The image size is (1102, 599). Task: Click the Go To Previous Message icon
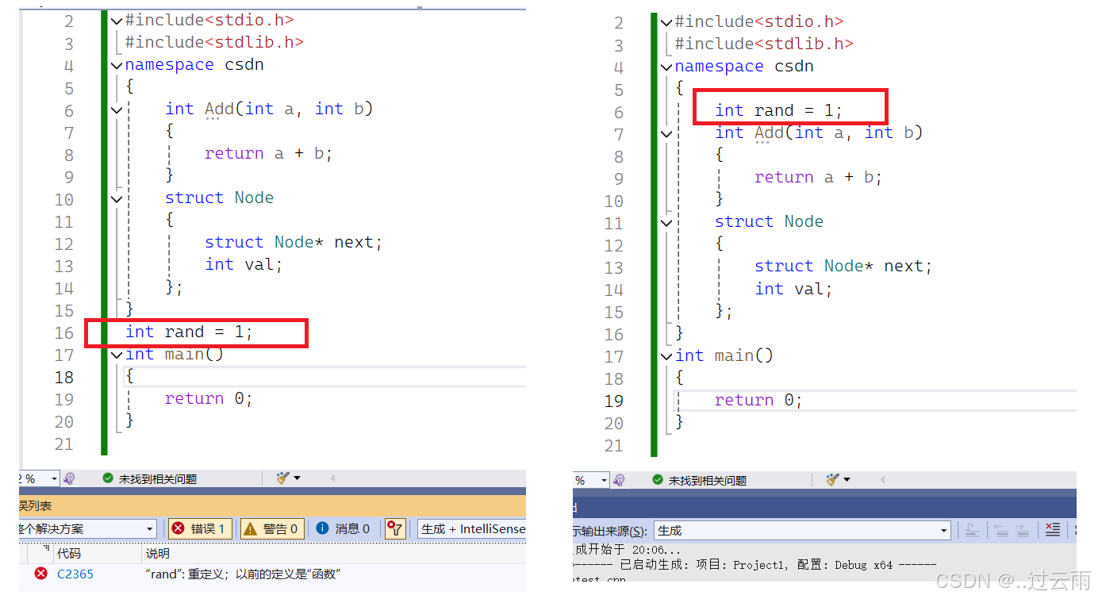[1001, 529]
